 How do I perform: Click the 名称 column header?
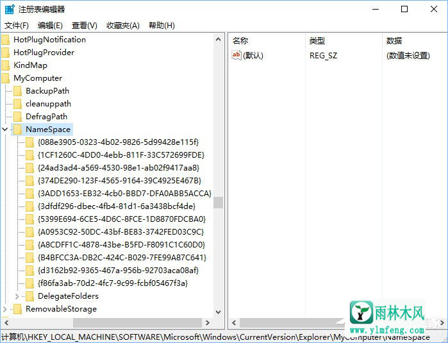(240, 40)
